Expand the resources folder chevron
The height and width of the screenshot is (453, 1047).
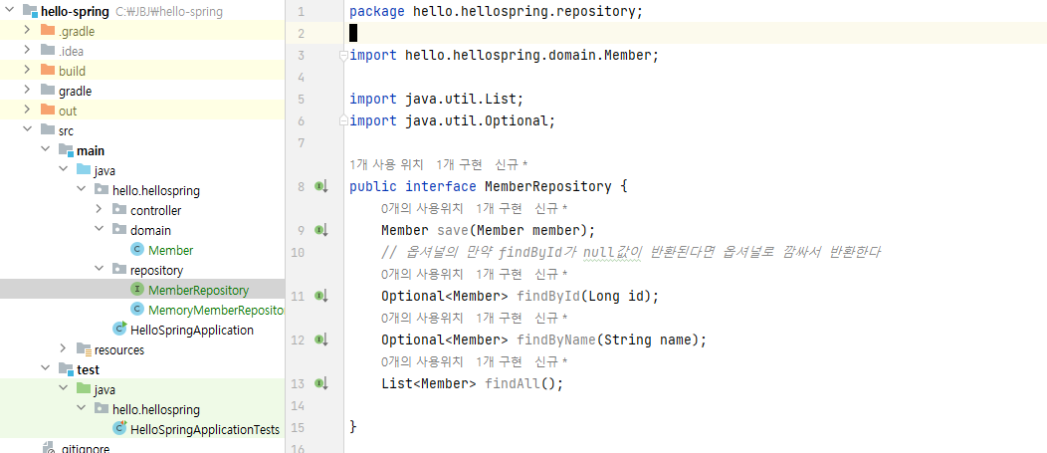[63, 348]
